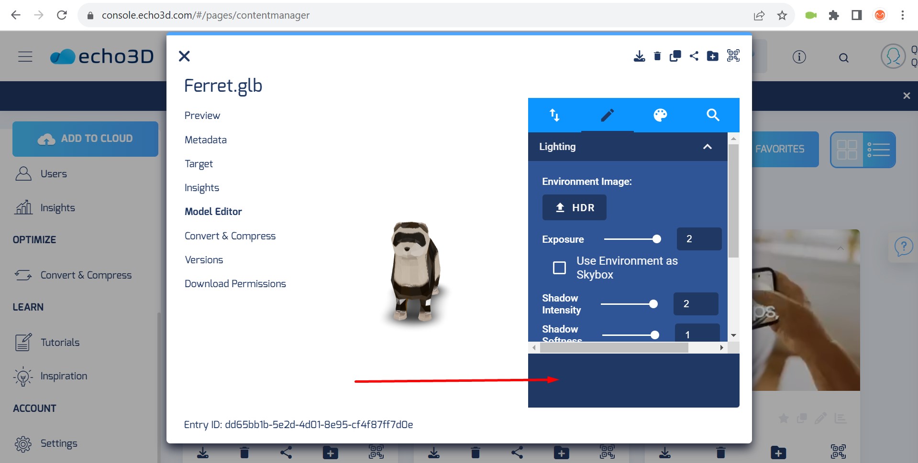
Task: Add to collection via header folder-plus icon
Action: 713,56
